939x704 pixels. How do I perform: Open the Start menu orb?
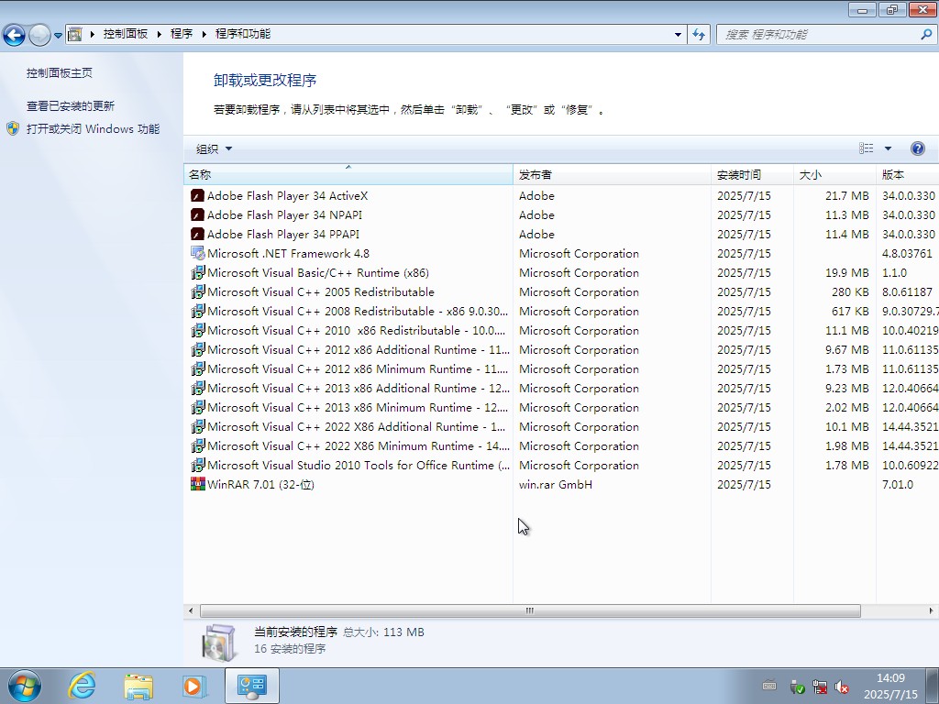[23, 685]
